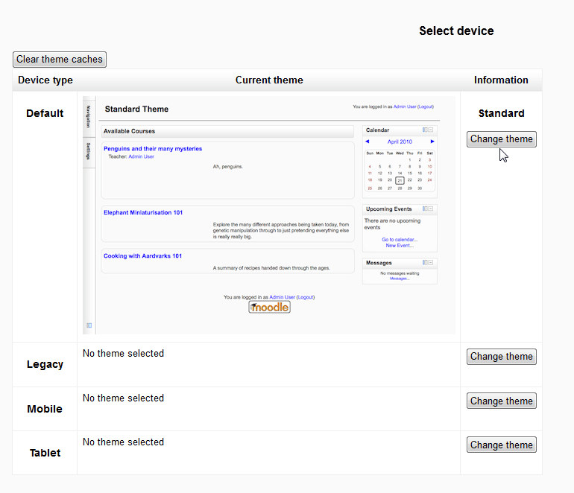This screenshot has height=493, width=574.
Task: Change theme for the Mobile device
Action: pos(501,401)
